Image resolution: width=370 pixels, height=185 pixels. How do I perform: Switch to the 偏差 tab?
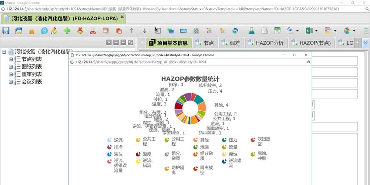coord(231,43)
